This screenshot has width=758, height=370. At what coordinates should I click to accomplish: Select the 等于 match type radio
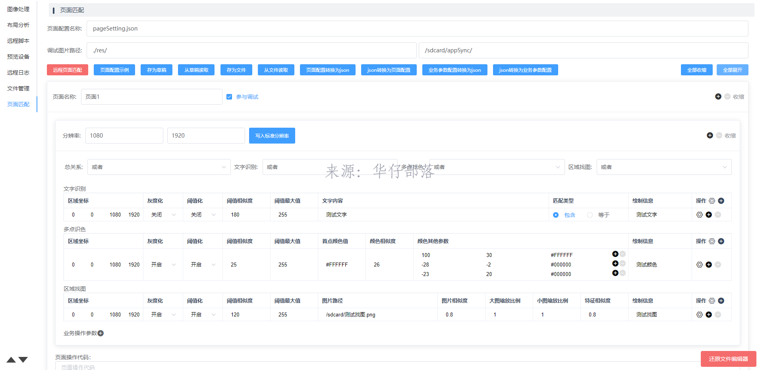click(x=590, y=215)
